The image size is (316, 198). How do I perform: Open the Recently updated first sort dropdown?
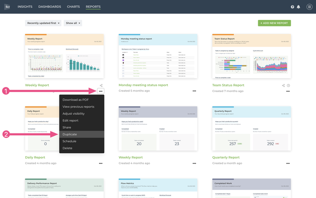pyautogui.click(x=43, y=23)
